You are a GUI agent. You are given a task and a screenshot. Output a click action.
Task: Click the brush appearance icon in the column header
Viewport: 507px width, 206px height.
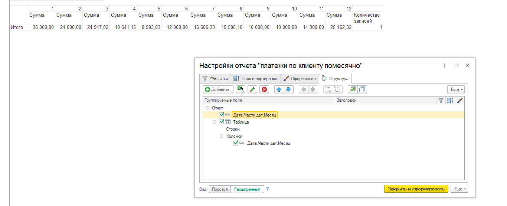point(459,100)
